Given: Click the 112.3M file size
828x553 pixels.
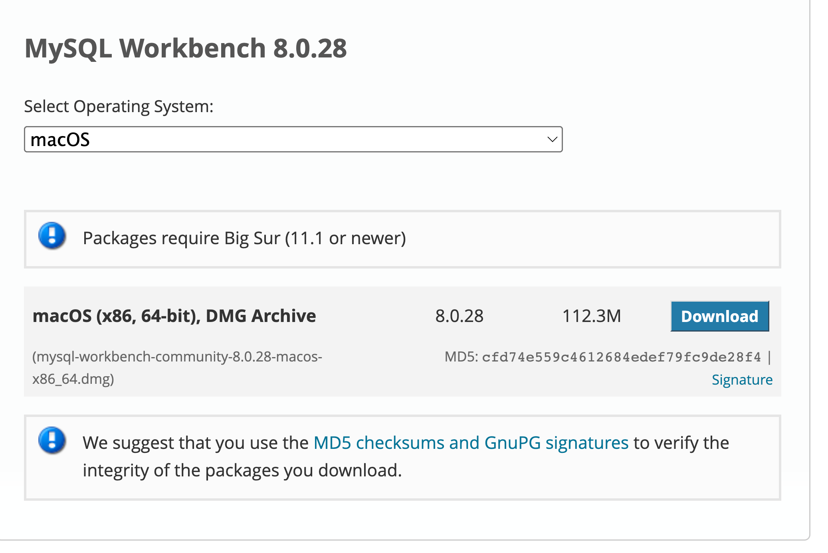Looking at the screenshot, I should 591,316.
